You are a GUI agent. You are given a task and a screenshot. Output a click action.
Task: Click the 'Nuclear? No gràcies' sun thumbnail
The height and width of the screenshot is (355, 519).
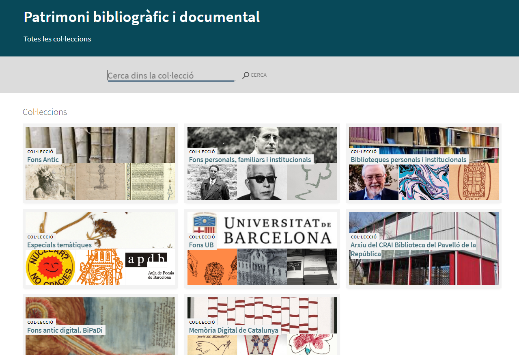pos(50,267)
